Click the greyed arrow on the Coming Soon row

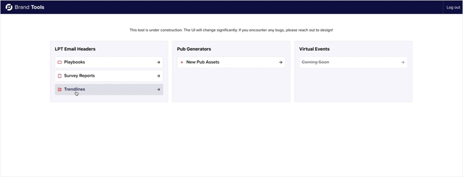(x=403, y=63)
